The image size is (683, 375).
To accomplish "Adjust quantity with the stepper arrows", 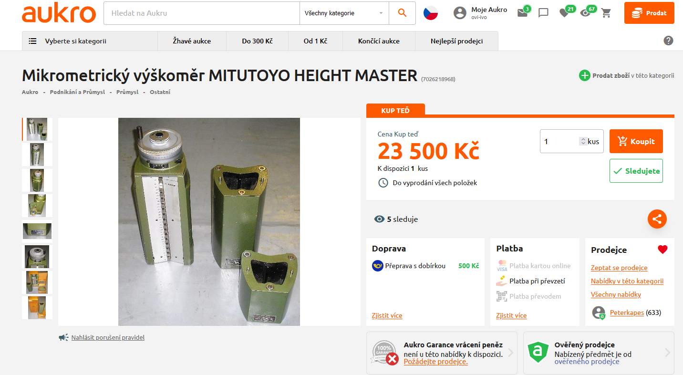I will 583,141.
